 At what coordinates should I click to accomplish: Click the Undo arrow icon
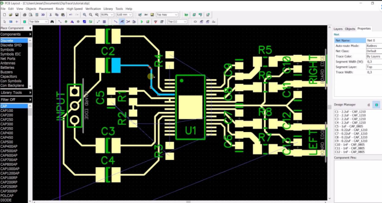pyautogui.click(x=71, y=15)
